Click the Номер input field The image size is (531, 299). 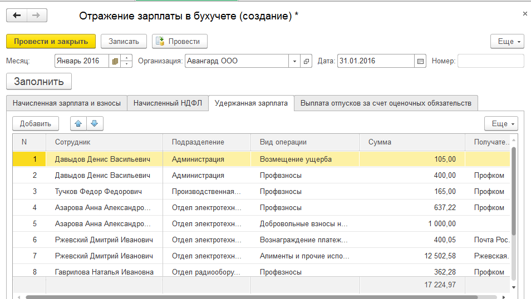[x=490, y=61]
